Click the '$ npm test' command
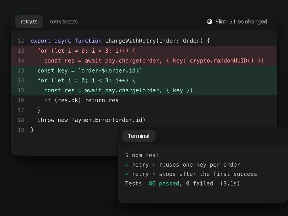This screenshot has height=216, width=288. click(142, 155)
